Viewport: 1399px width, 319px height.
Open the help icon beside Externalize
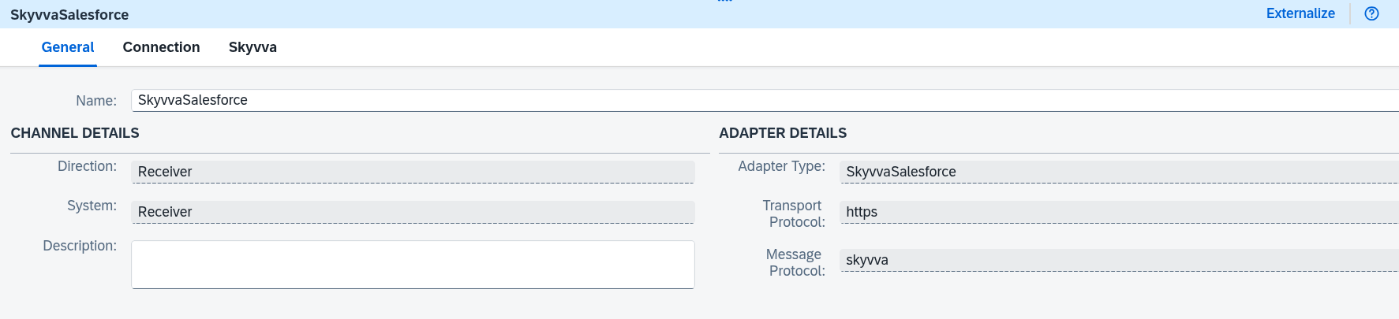tap(1371, 13)
